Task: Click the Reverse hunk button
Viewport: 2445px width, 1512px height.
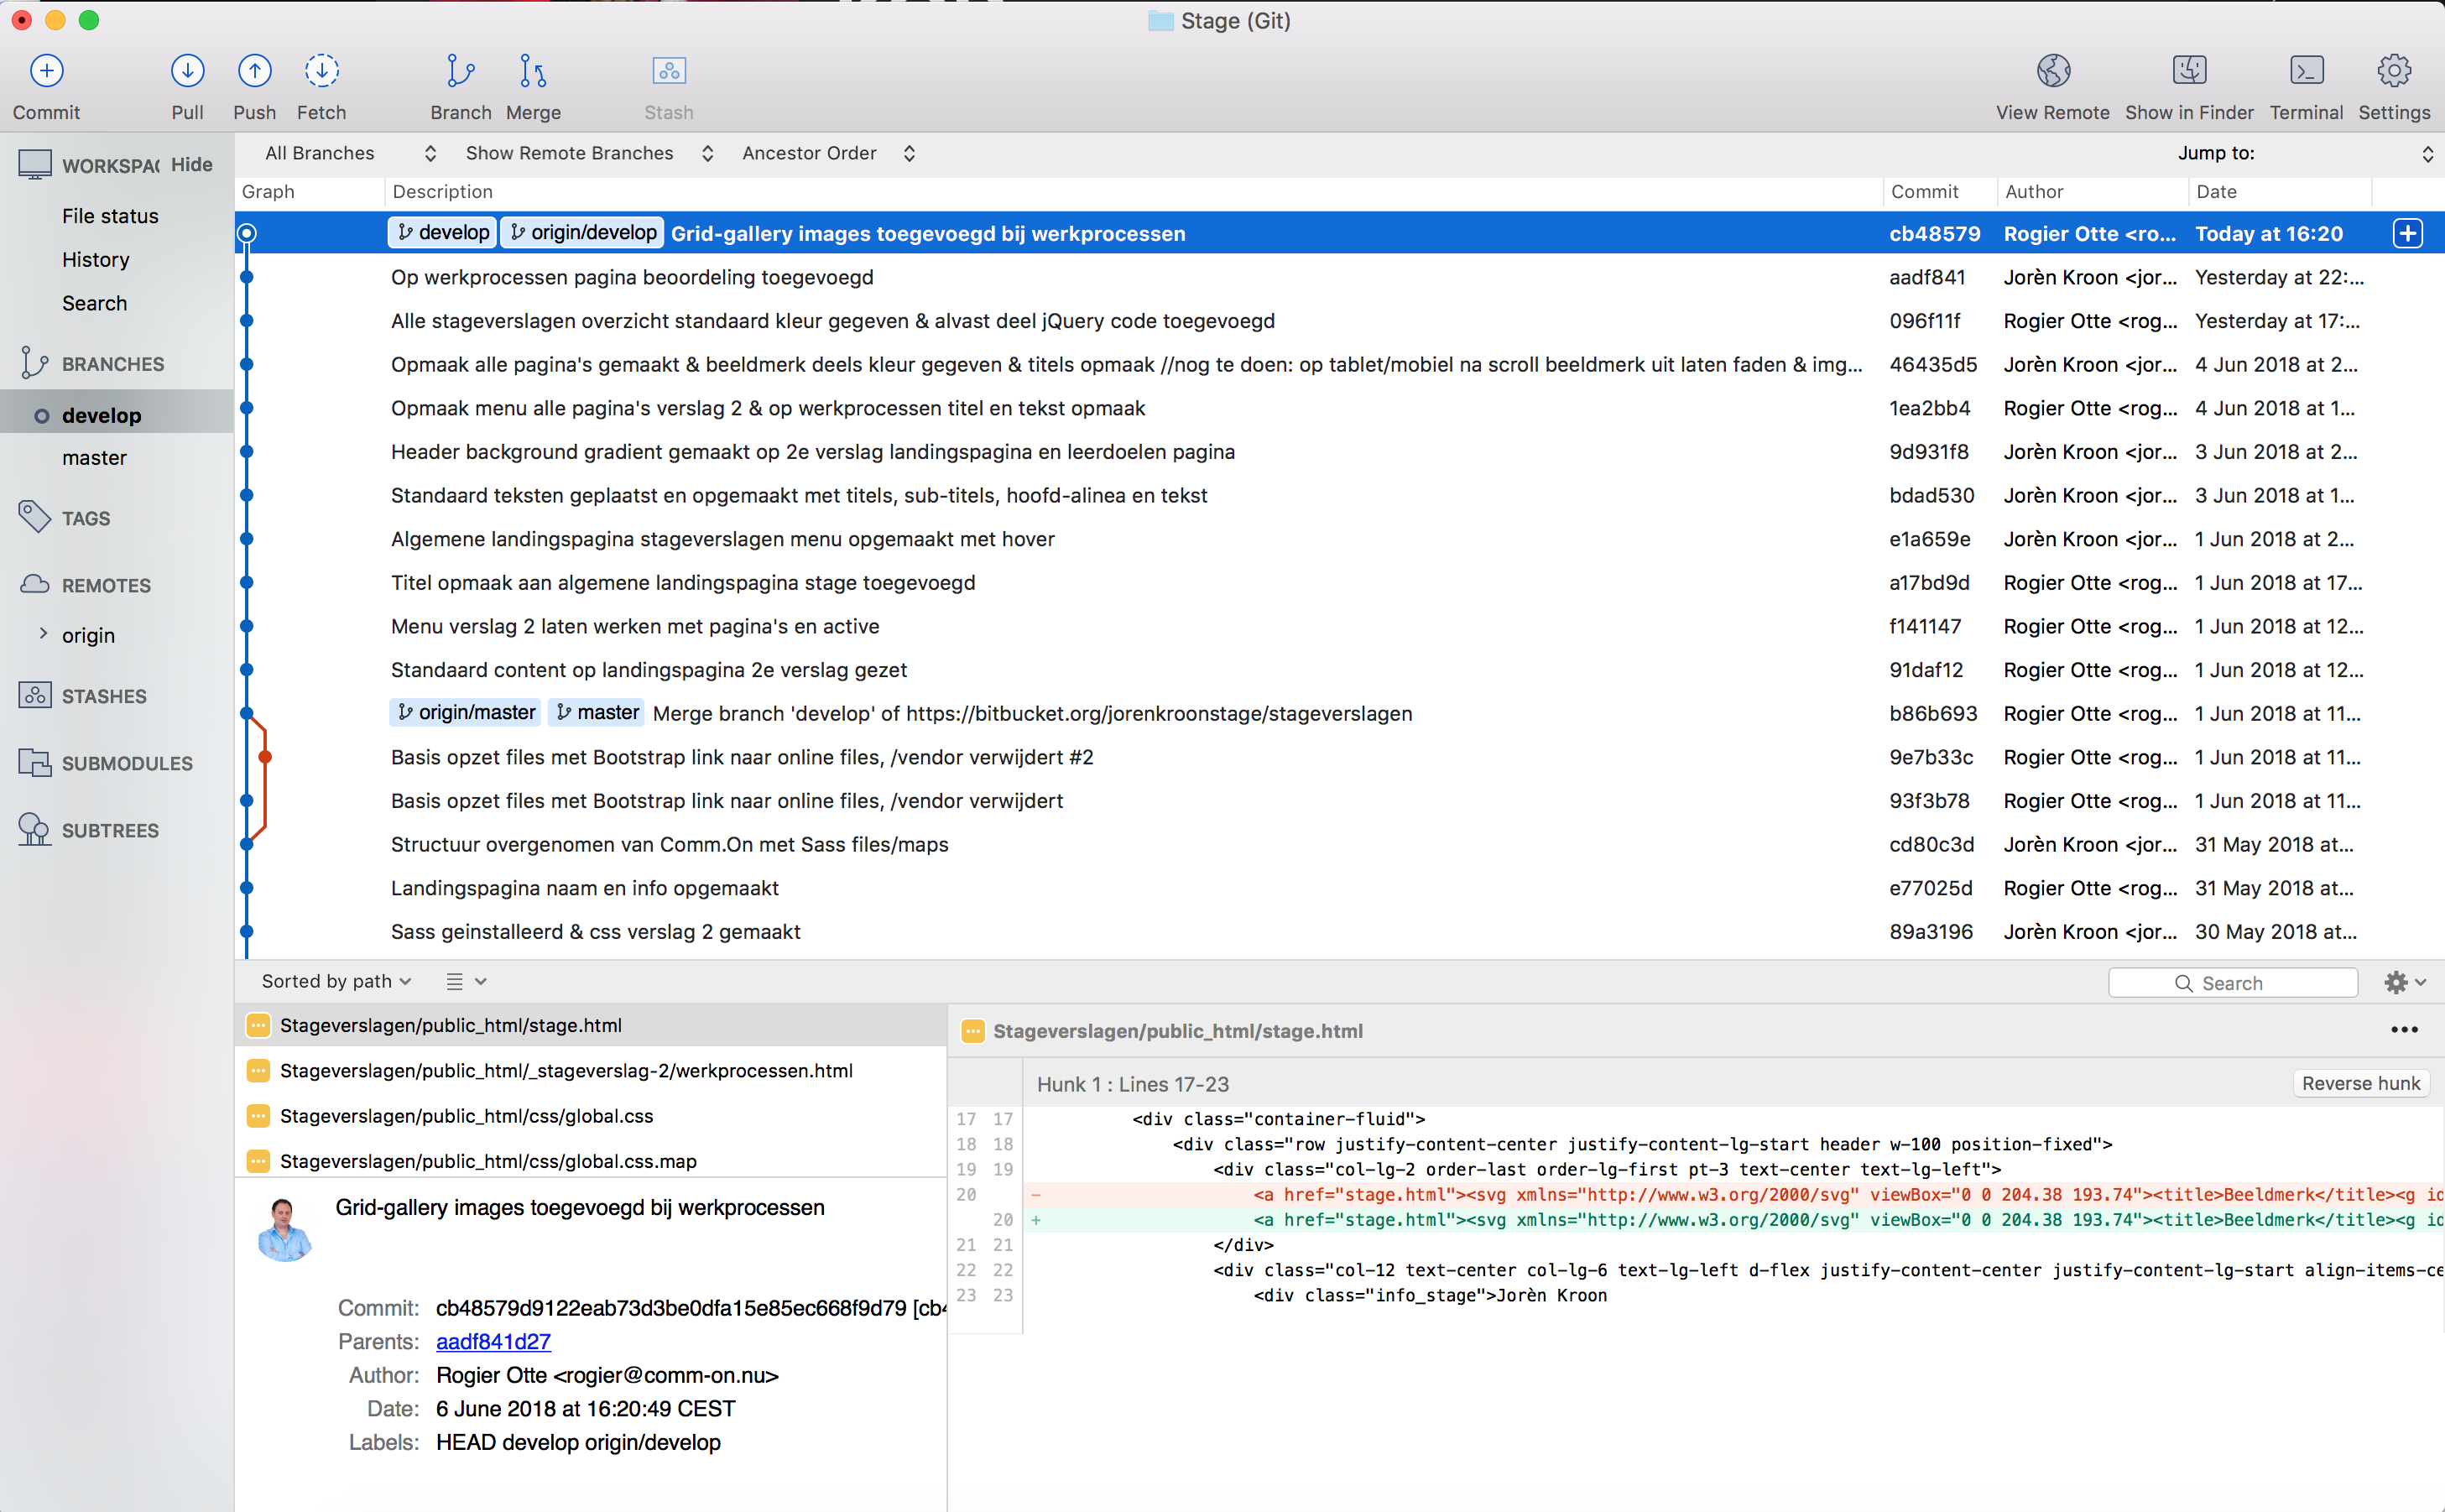Action: tap(2360, 1083)
